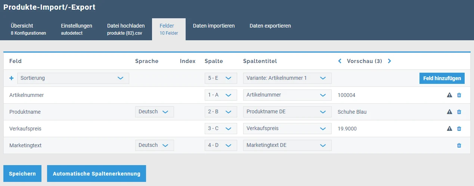Open the Einstellungen tab

coord(77,29)
